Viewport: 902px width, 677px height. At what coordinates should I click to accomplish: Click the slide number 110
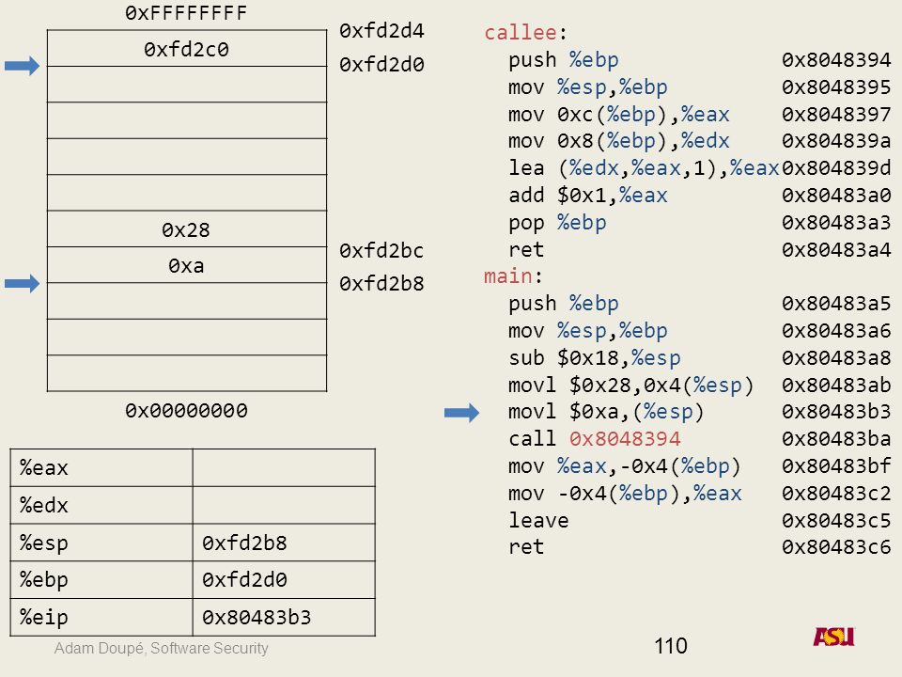point(671,646)
